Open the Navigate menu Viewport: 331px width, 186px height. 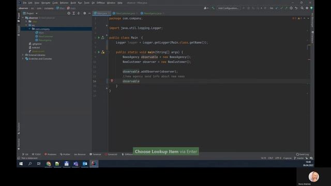click(x=46, y=3)
